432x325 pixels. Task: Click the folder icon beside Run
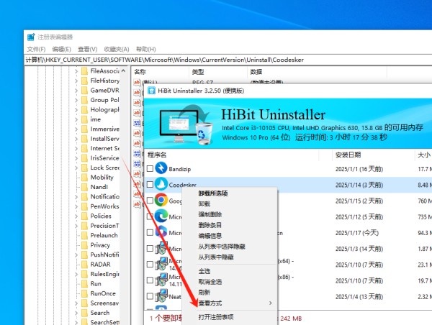[x=84, y=284]
